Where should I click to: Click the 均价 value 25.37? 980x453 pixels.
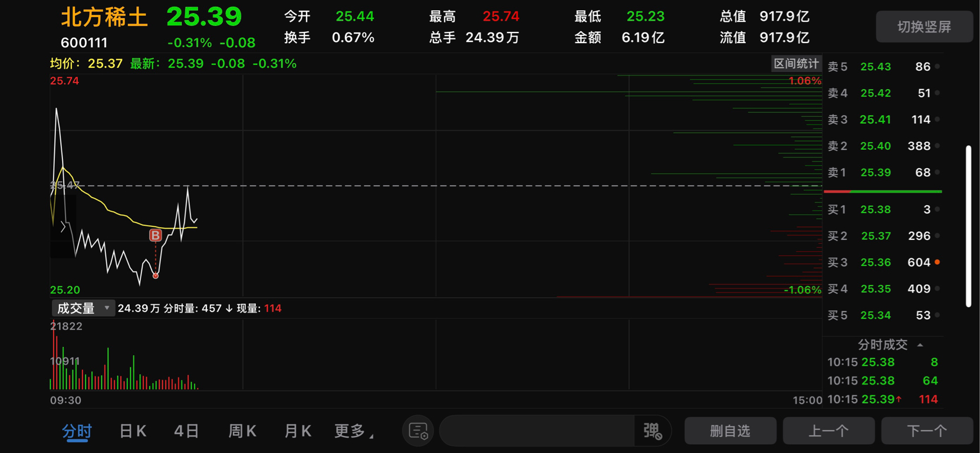tap(105, 64)
